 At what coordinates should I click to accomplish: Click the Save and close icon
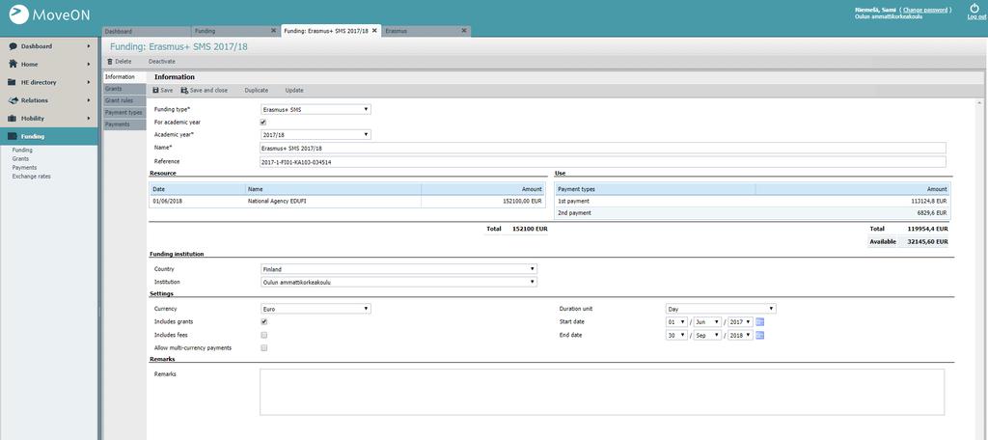(184, 90)
